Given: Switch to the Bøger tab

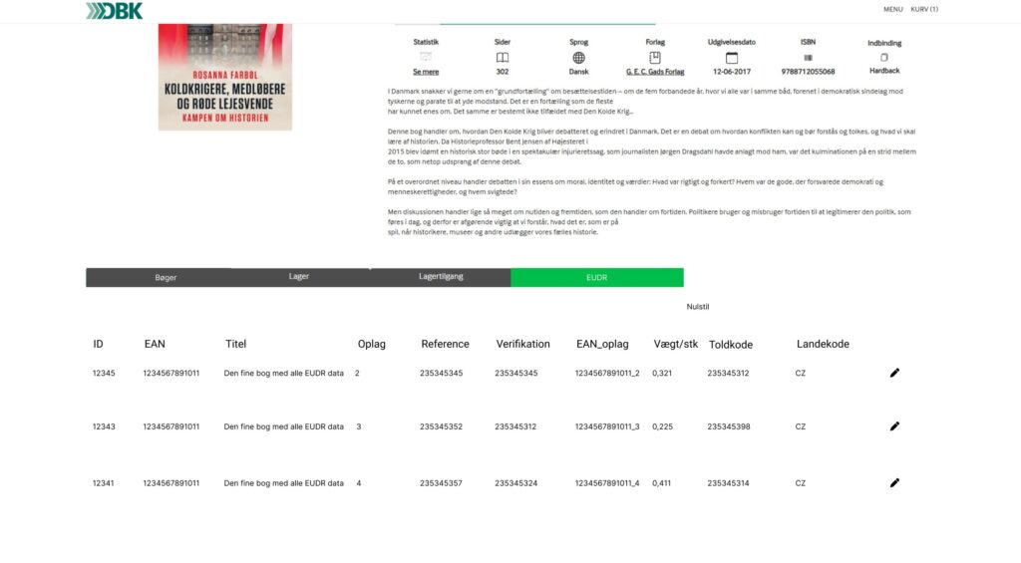Looking at the screenshot, I should [166, 277].
